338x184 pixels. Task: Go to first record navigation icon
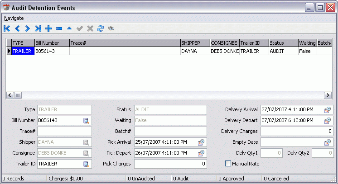[x=7, y=28]
